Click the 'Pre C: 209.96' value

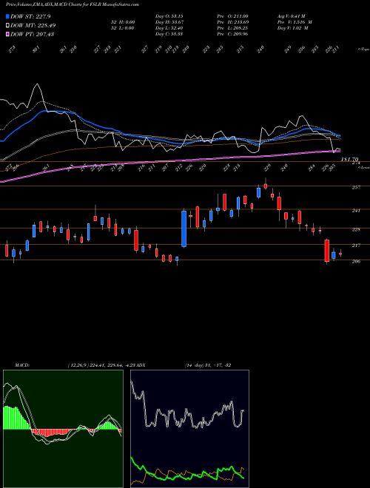232,34
